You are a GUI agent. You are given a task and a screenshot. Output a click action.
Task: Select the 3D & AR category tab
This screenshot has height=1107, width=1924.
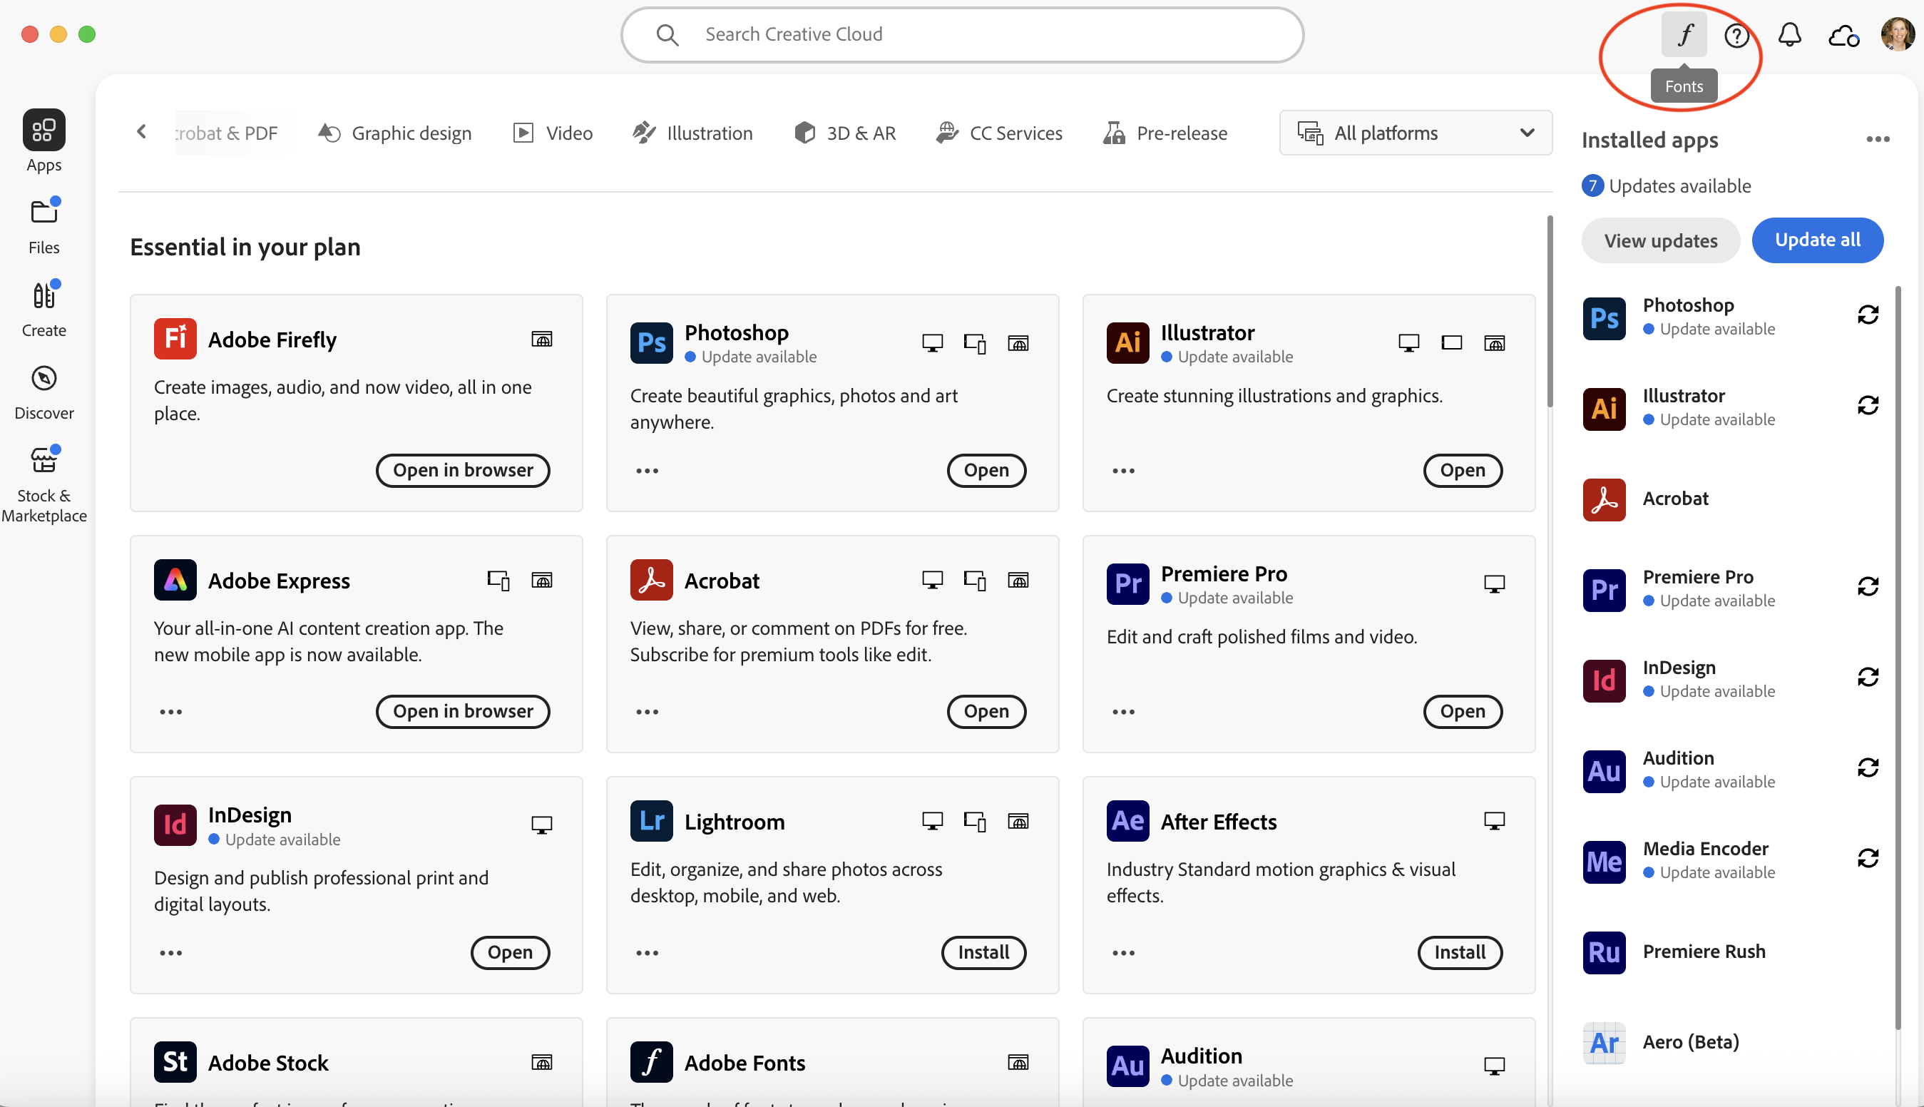click(844, 133)
